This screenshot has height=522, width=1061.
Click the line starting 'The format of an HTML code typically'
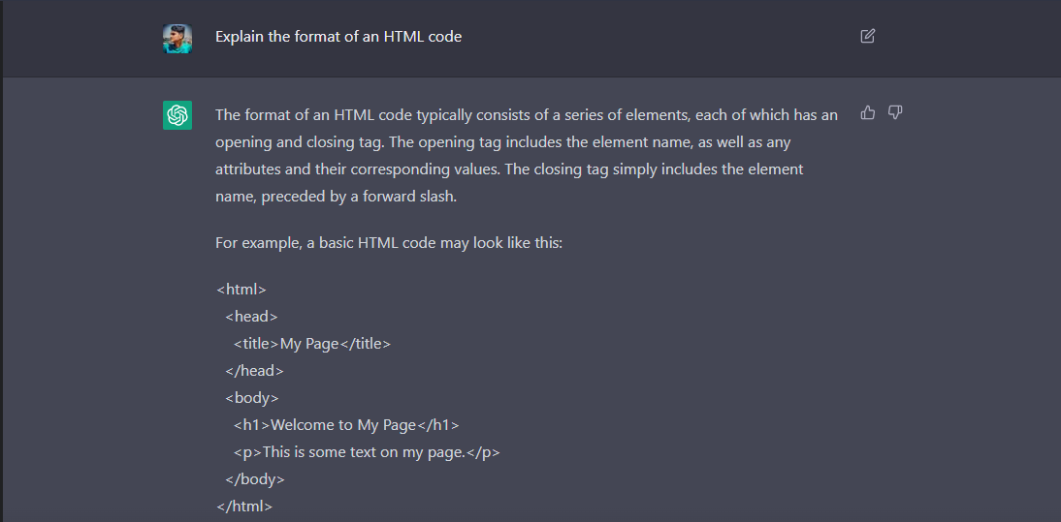click(x=526, y=115)
